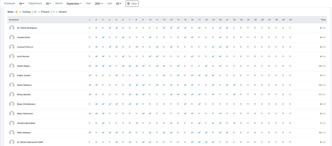Screen dimensions: 332x146
Task: Click Carolina Bechtelar's avatar icon
Action: [12, 123]
